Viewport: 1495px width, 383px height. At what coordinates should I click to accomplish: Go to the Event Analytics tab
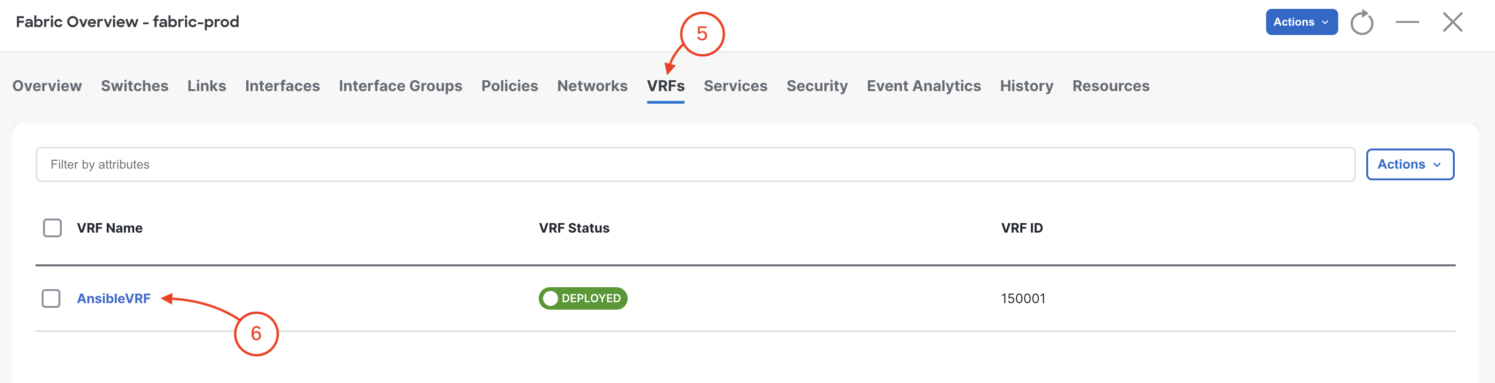[x=924, y=86]
